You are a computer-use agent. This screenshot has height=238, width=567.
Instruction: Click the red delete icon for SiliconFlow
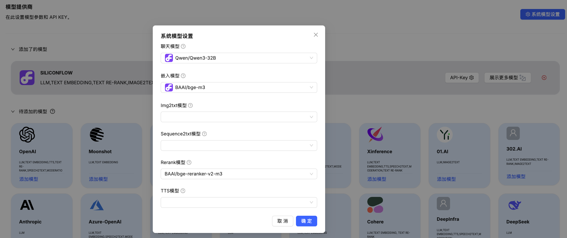click(544, 78)
